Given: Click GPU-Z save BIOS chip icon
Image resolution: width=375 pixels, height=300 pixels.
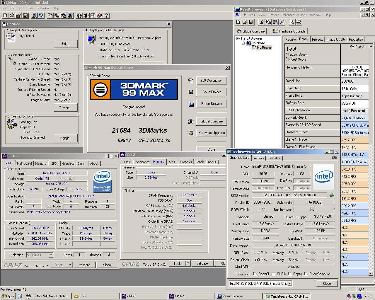Looking at the screenshot, I should 332,195.
